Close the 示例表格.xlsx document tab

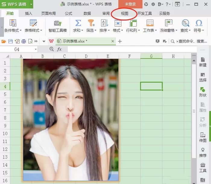click(113, 41)
